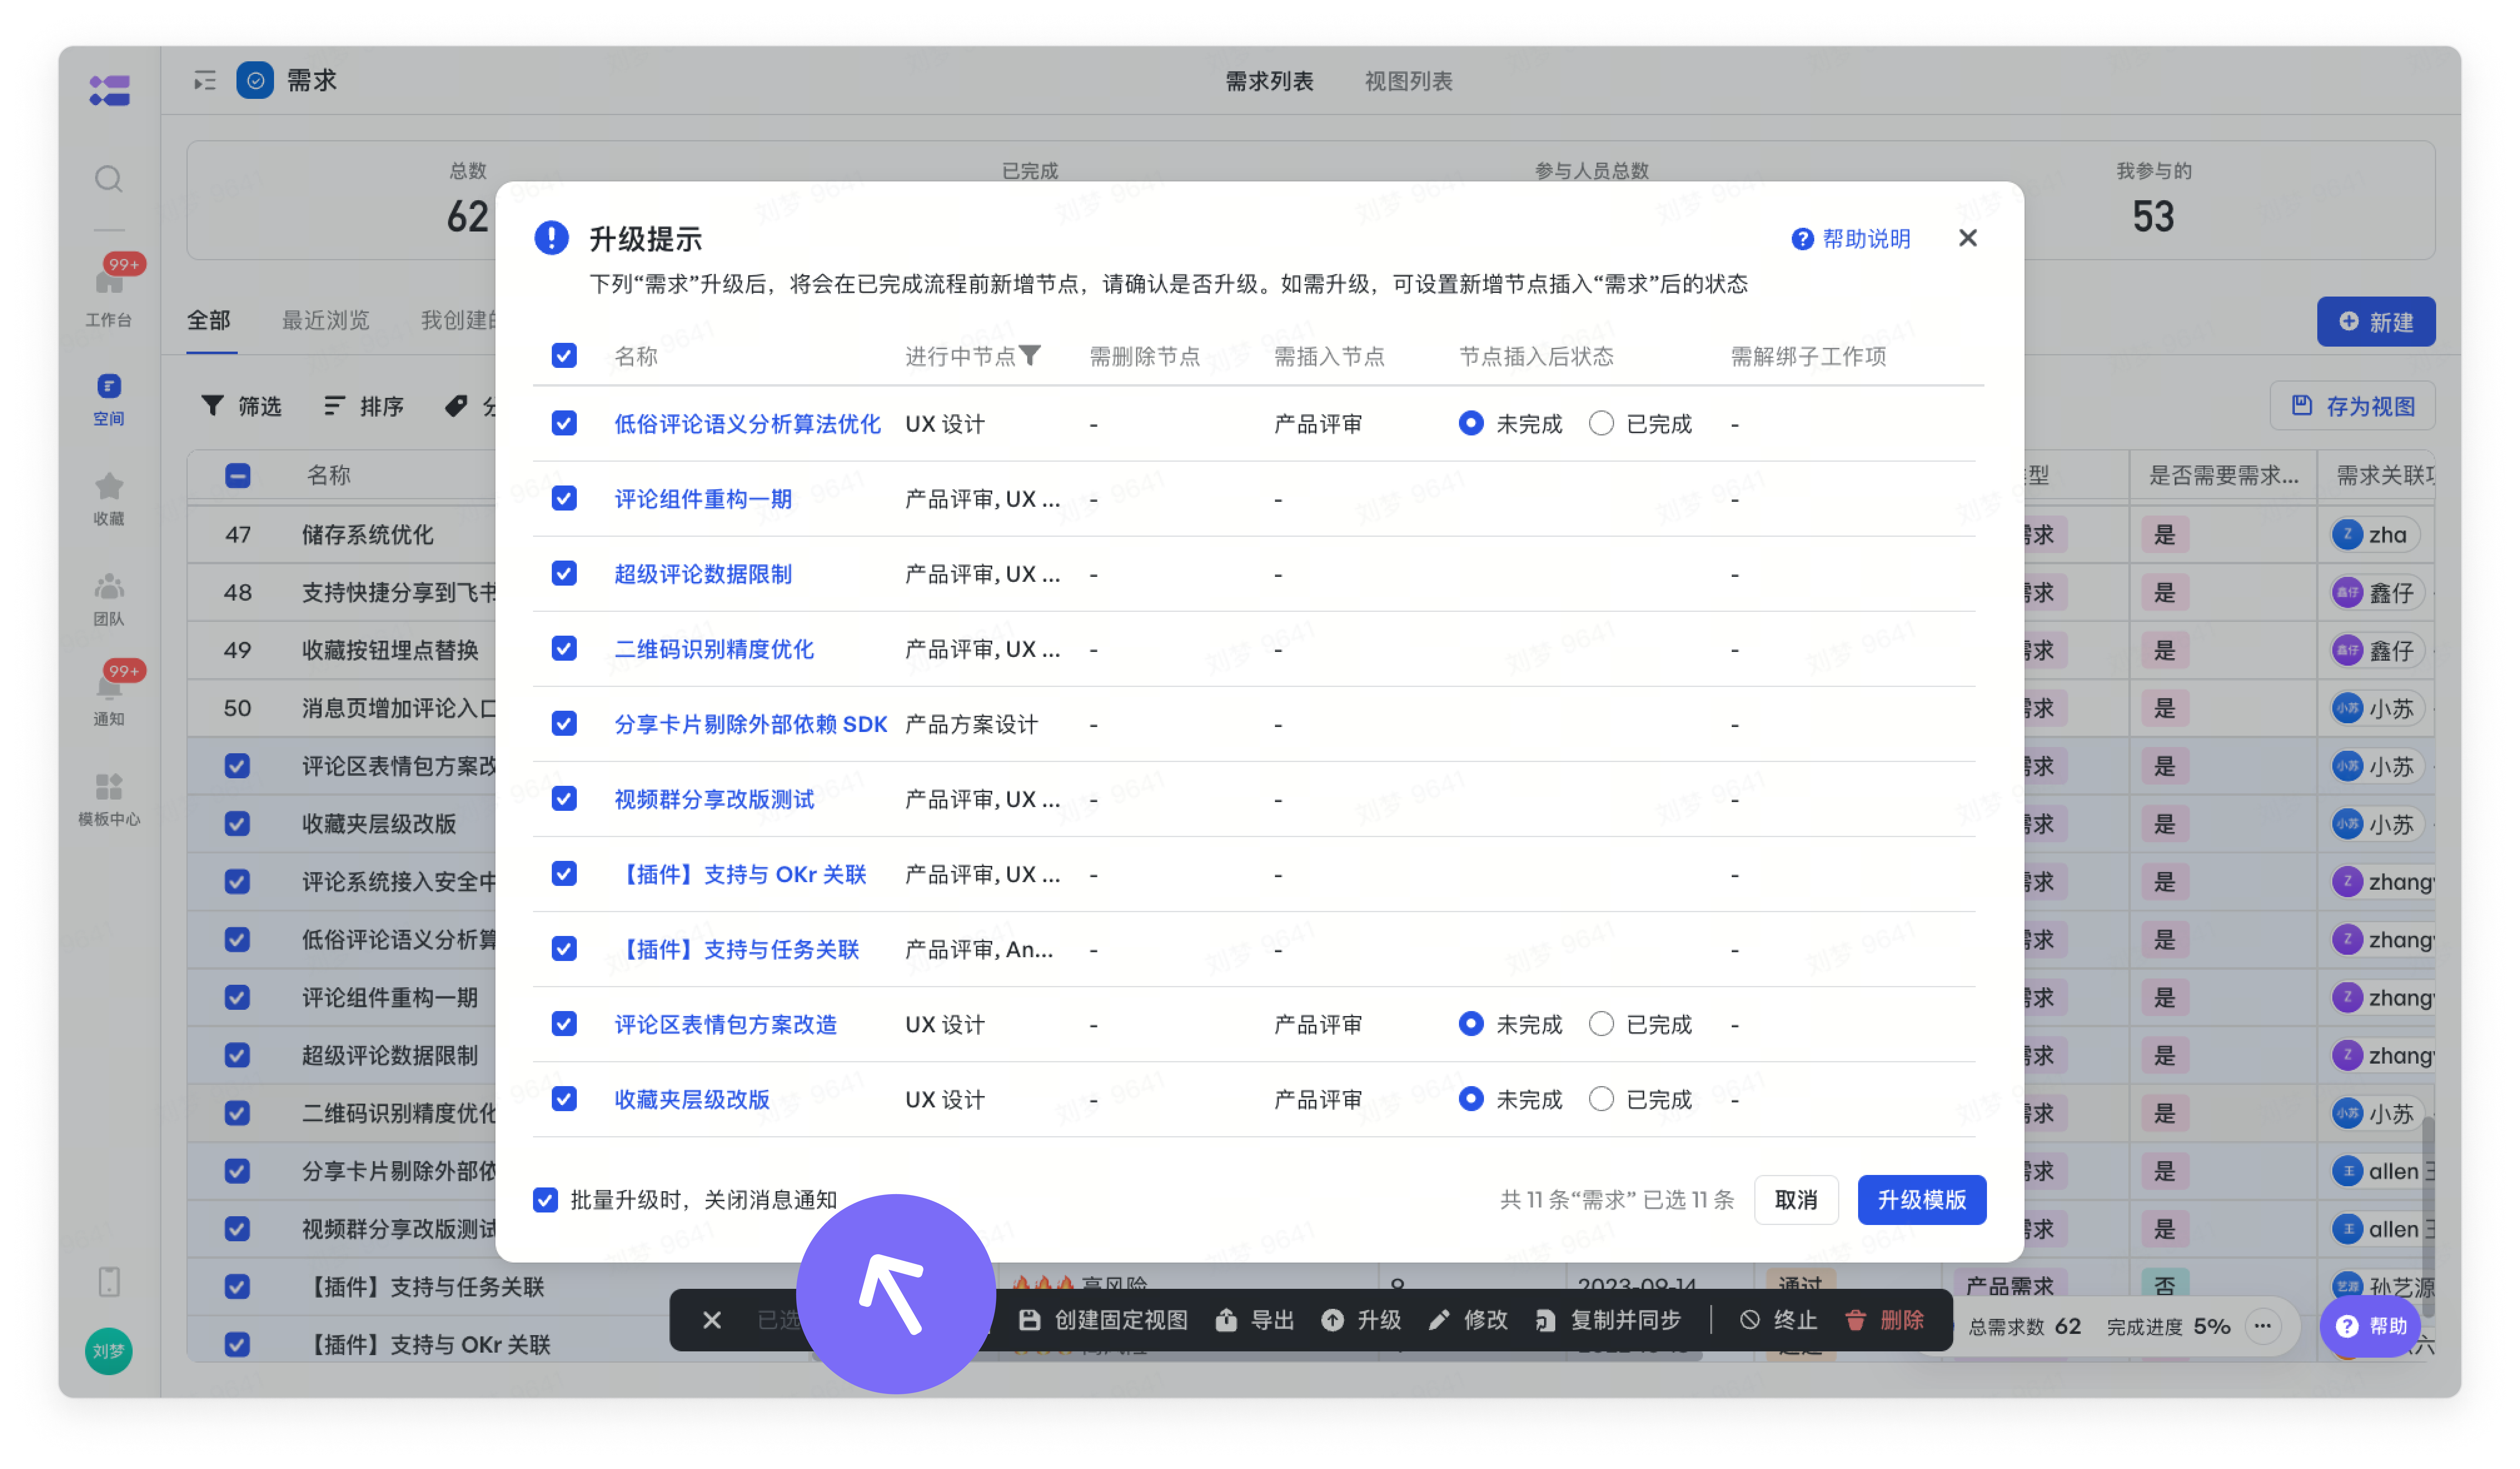Uncheck 超级评论数据限制 in dialog
2520x1469 pixels.
[x=564, y=573]
